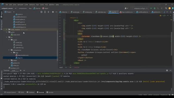
Task: Click the line 21 gutter number
Action: click(60, 36)
